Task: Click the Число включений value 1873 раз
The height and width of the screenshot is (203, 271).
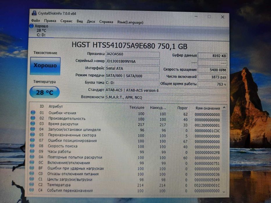Action: click(x=212, y=77)
